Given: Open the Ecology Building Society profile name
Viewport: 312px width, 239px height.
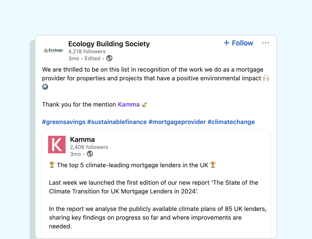Looking at the screenshot, I should click(109, 44).
